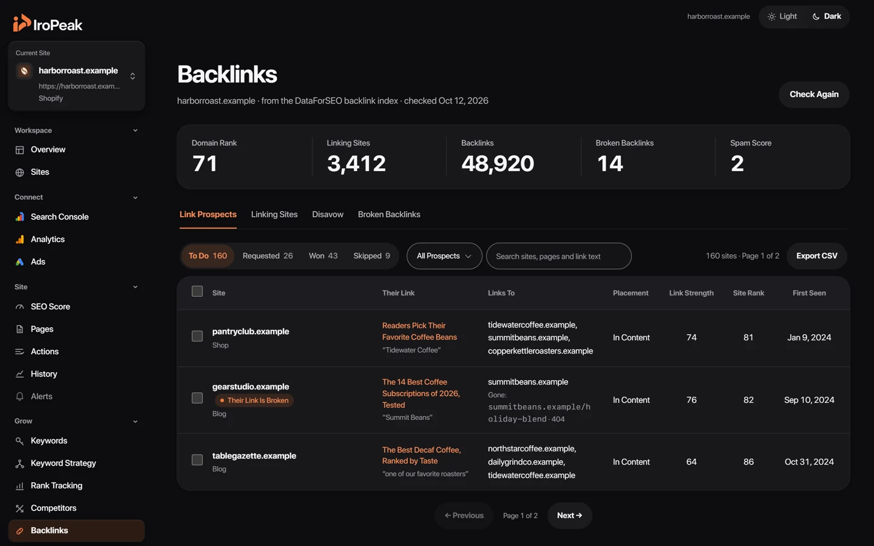Filter prospects by Won 43

click(323, 256)
